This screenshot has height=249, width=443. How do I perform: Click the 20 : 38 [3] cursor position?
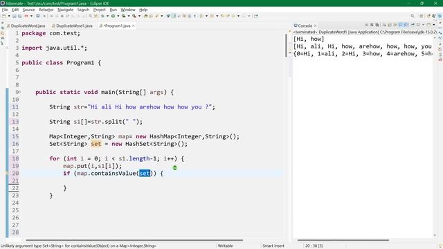click(314, 246)
